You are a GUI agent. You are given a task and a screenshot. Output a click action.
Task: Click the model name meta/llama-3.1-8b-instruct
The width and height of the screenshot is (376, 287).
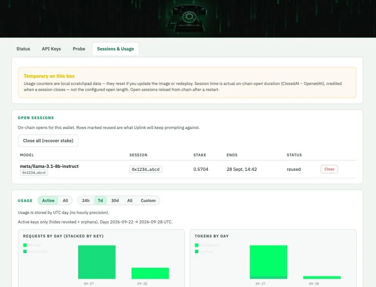pyautogui.click(x=49, y=166)
